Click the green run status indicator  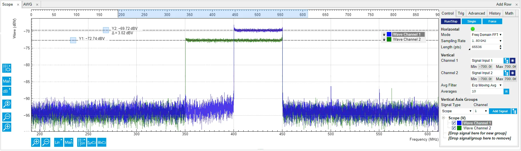(473, 29)
